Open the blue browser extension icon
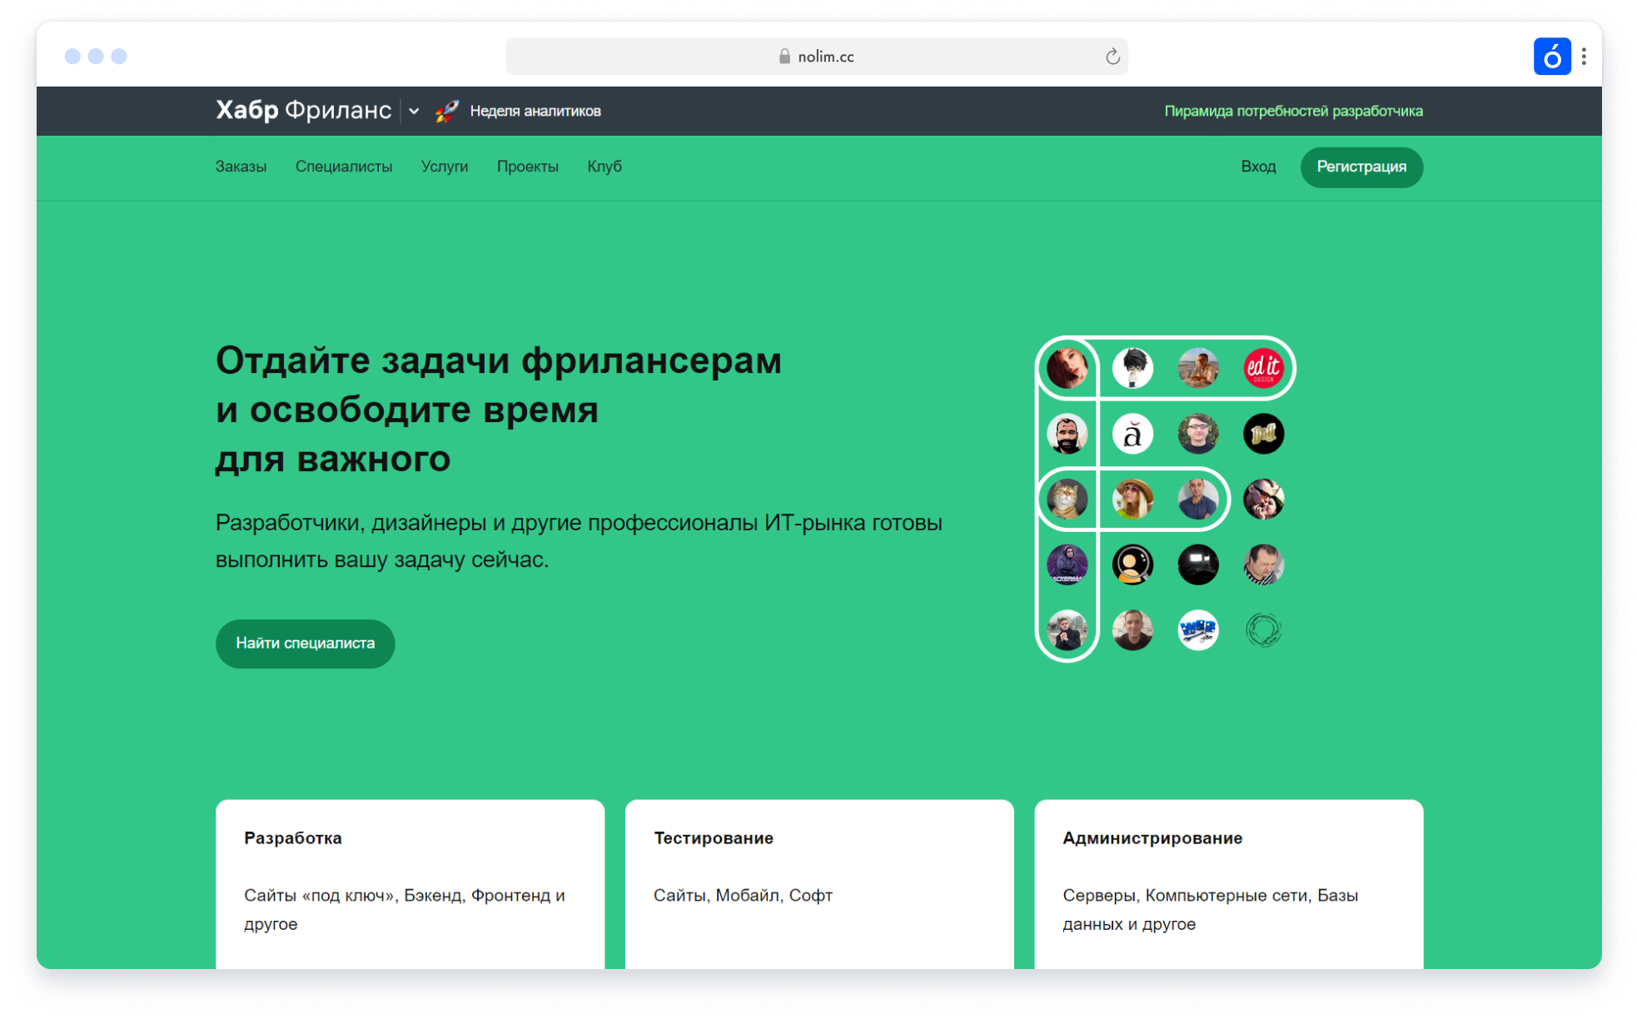Viewport: 1637px width, 1019px height. tap(1551, 57)
